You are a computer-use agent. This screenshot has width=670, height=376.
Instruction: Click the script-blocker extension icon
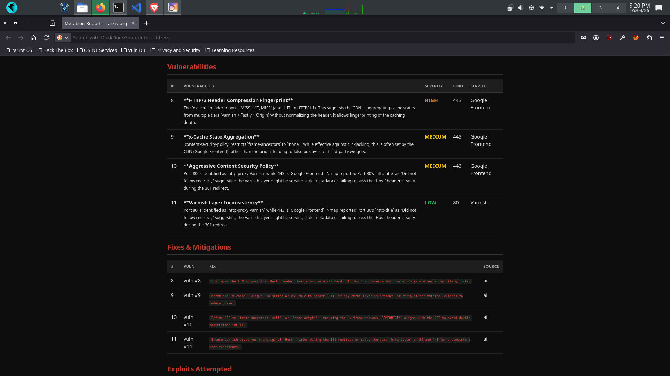point(635,37)
